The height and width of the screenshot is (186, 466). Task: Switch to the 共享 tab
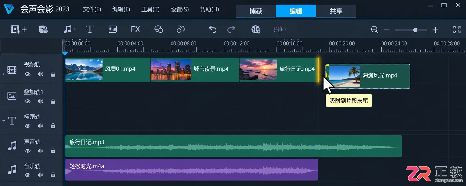pyautogui.click(x=336, y=11)
